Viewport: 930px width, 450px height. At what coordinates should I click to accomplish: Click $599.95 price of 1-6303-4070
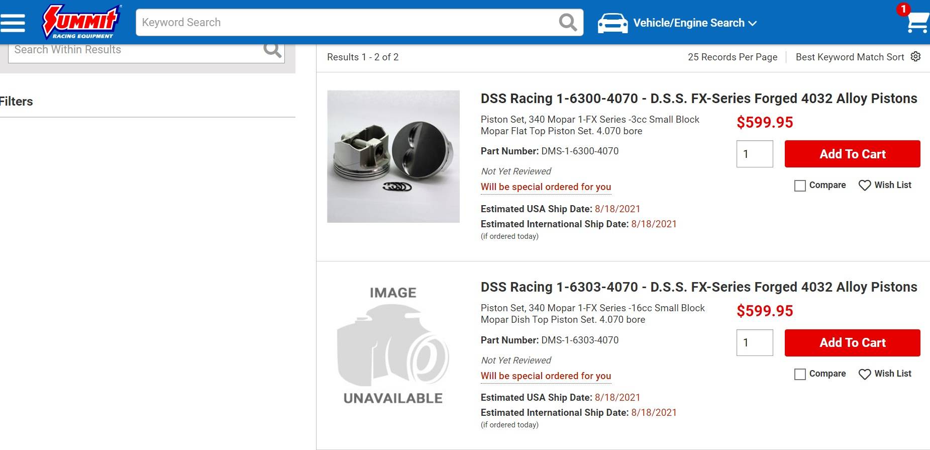(x=765, y=311)
